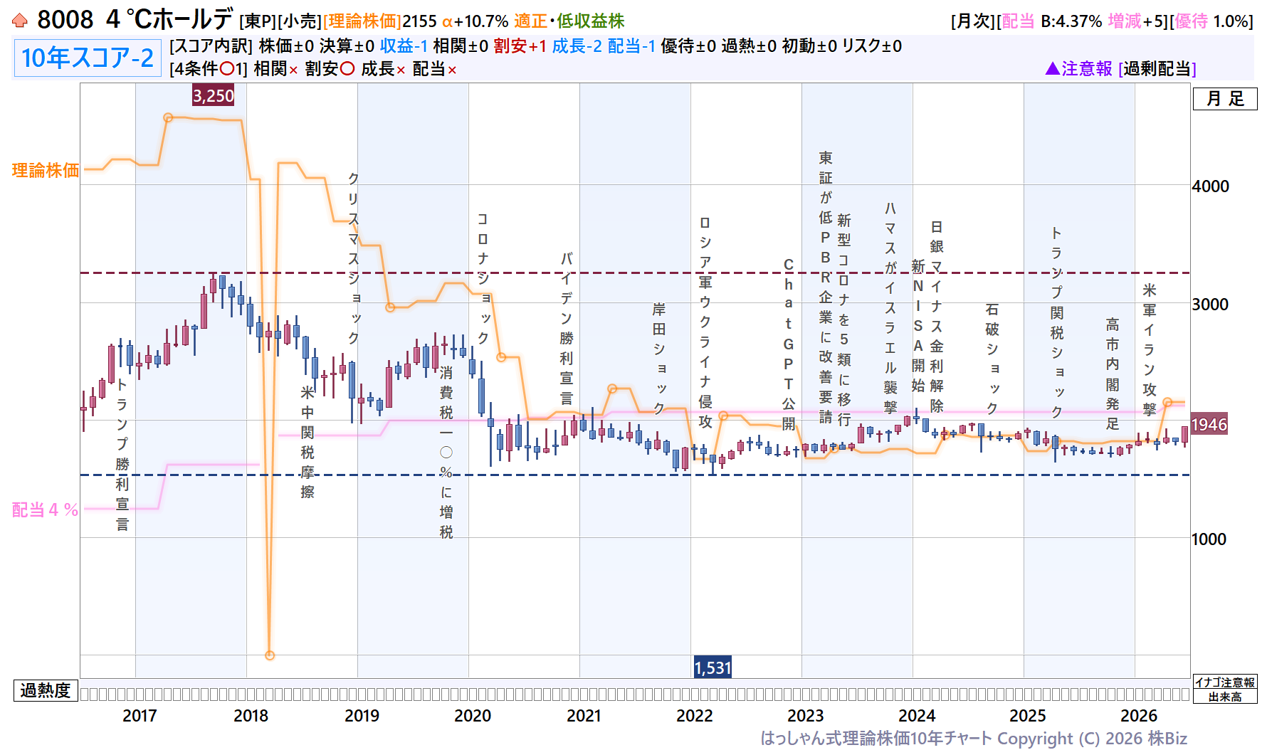The width and height of the screenshot is (1267, 750).
Task: Open the 10年スコア-2 score box
Action: point(88,58)
